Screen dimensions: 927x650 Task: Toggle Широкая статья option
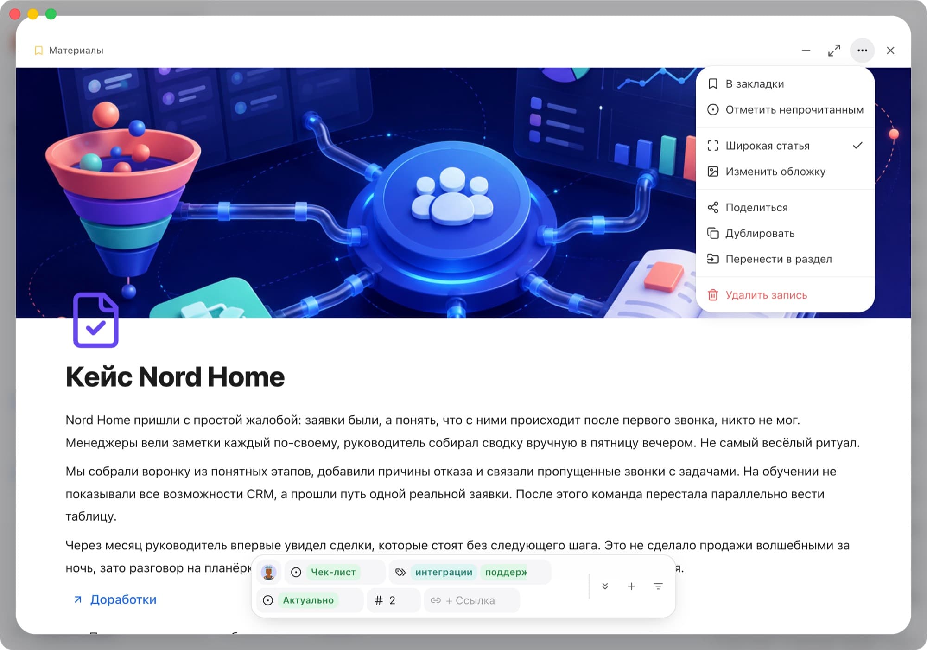click(785, 146)
